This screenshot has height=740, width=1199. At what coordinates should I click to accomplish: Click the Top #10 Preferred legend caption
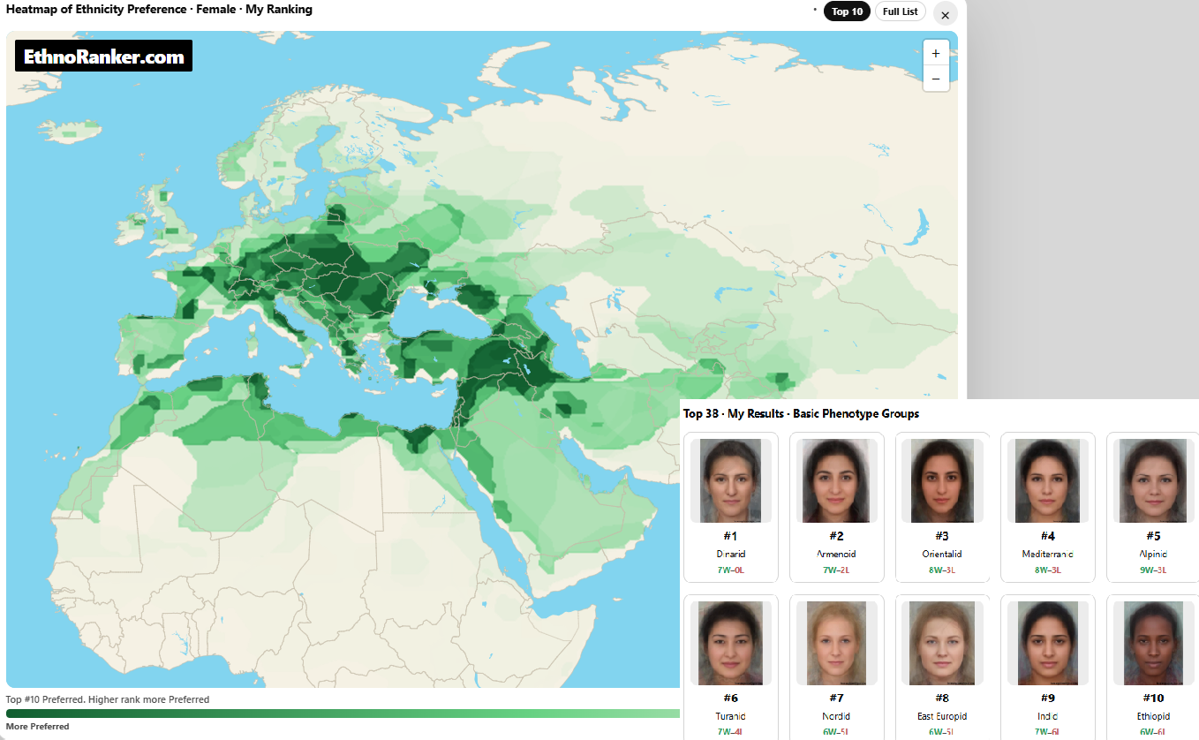tap(108, 699)
